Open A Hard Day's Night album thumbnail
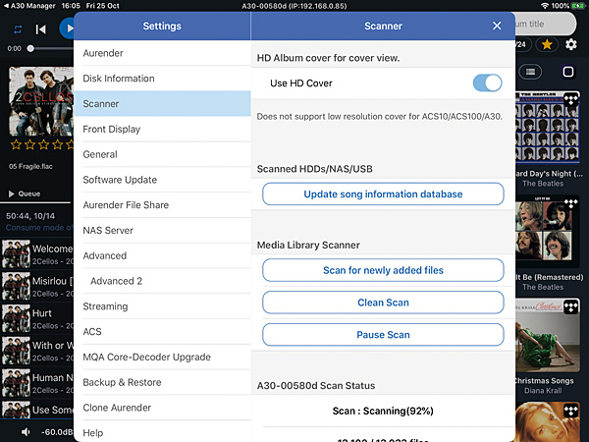589x442 pixels. [548, 127]
